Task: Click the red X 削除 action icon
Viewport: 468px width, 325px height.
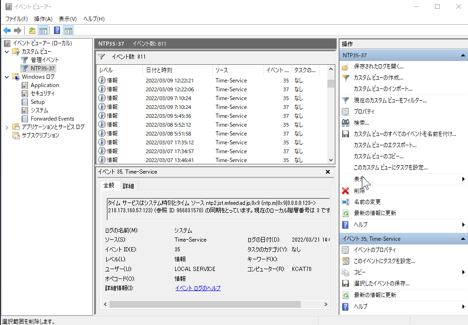Action: [346, 191]
